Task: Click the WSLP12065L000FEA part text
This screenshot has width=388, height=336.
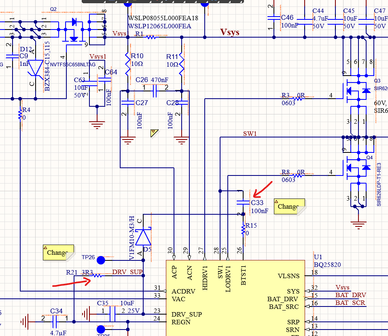Action: coord(159,26)
